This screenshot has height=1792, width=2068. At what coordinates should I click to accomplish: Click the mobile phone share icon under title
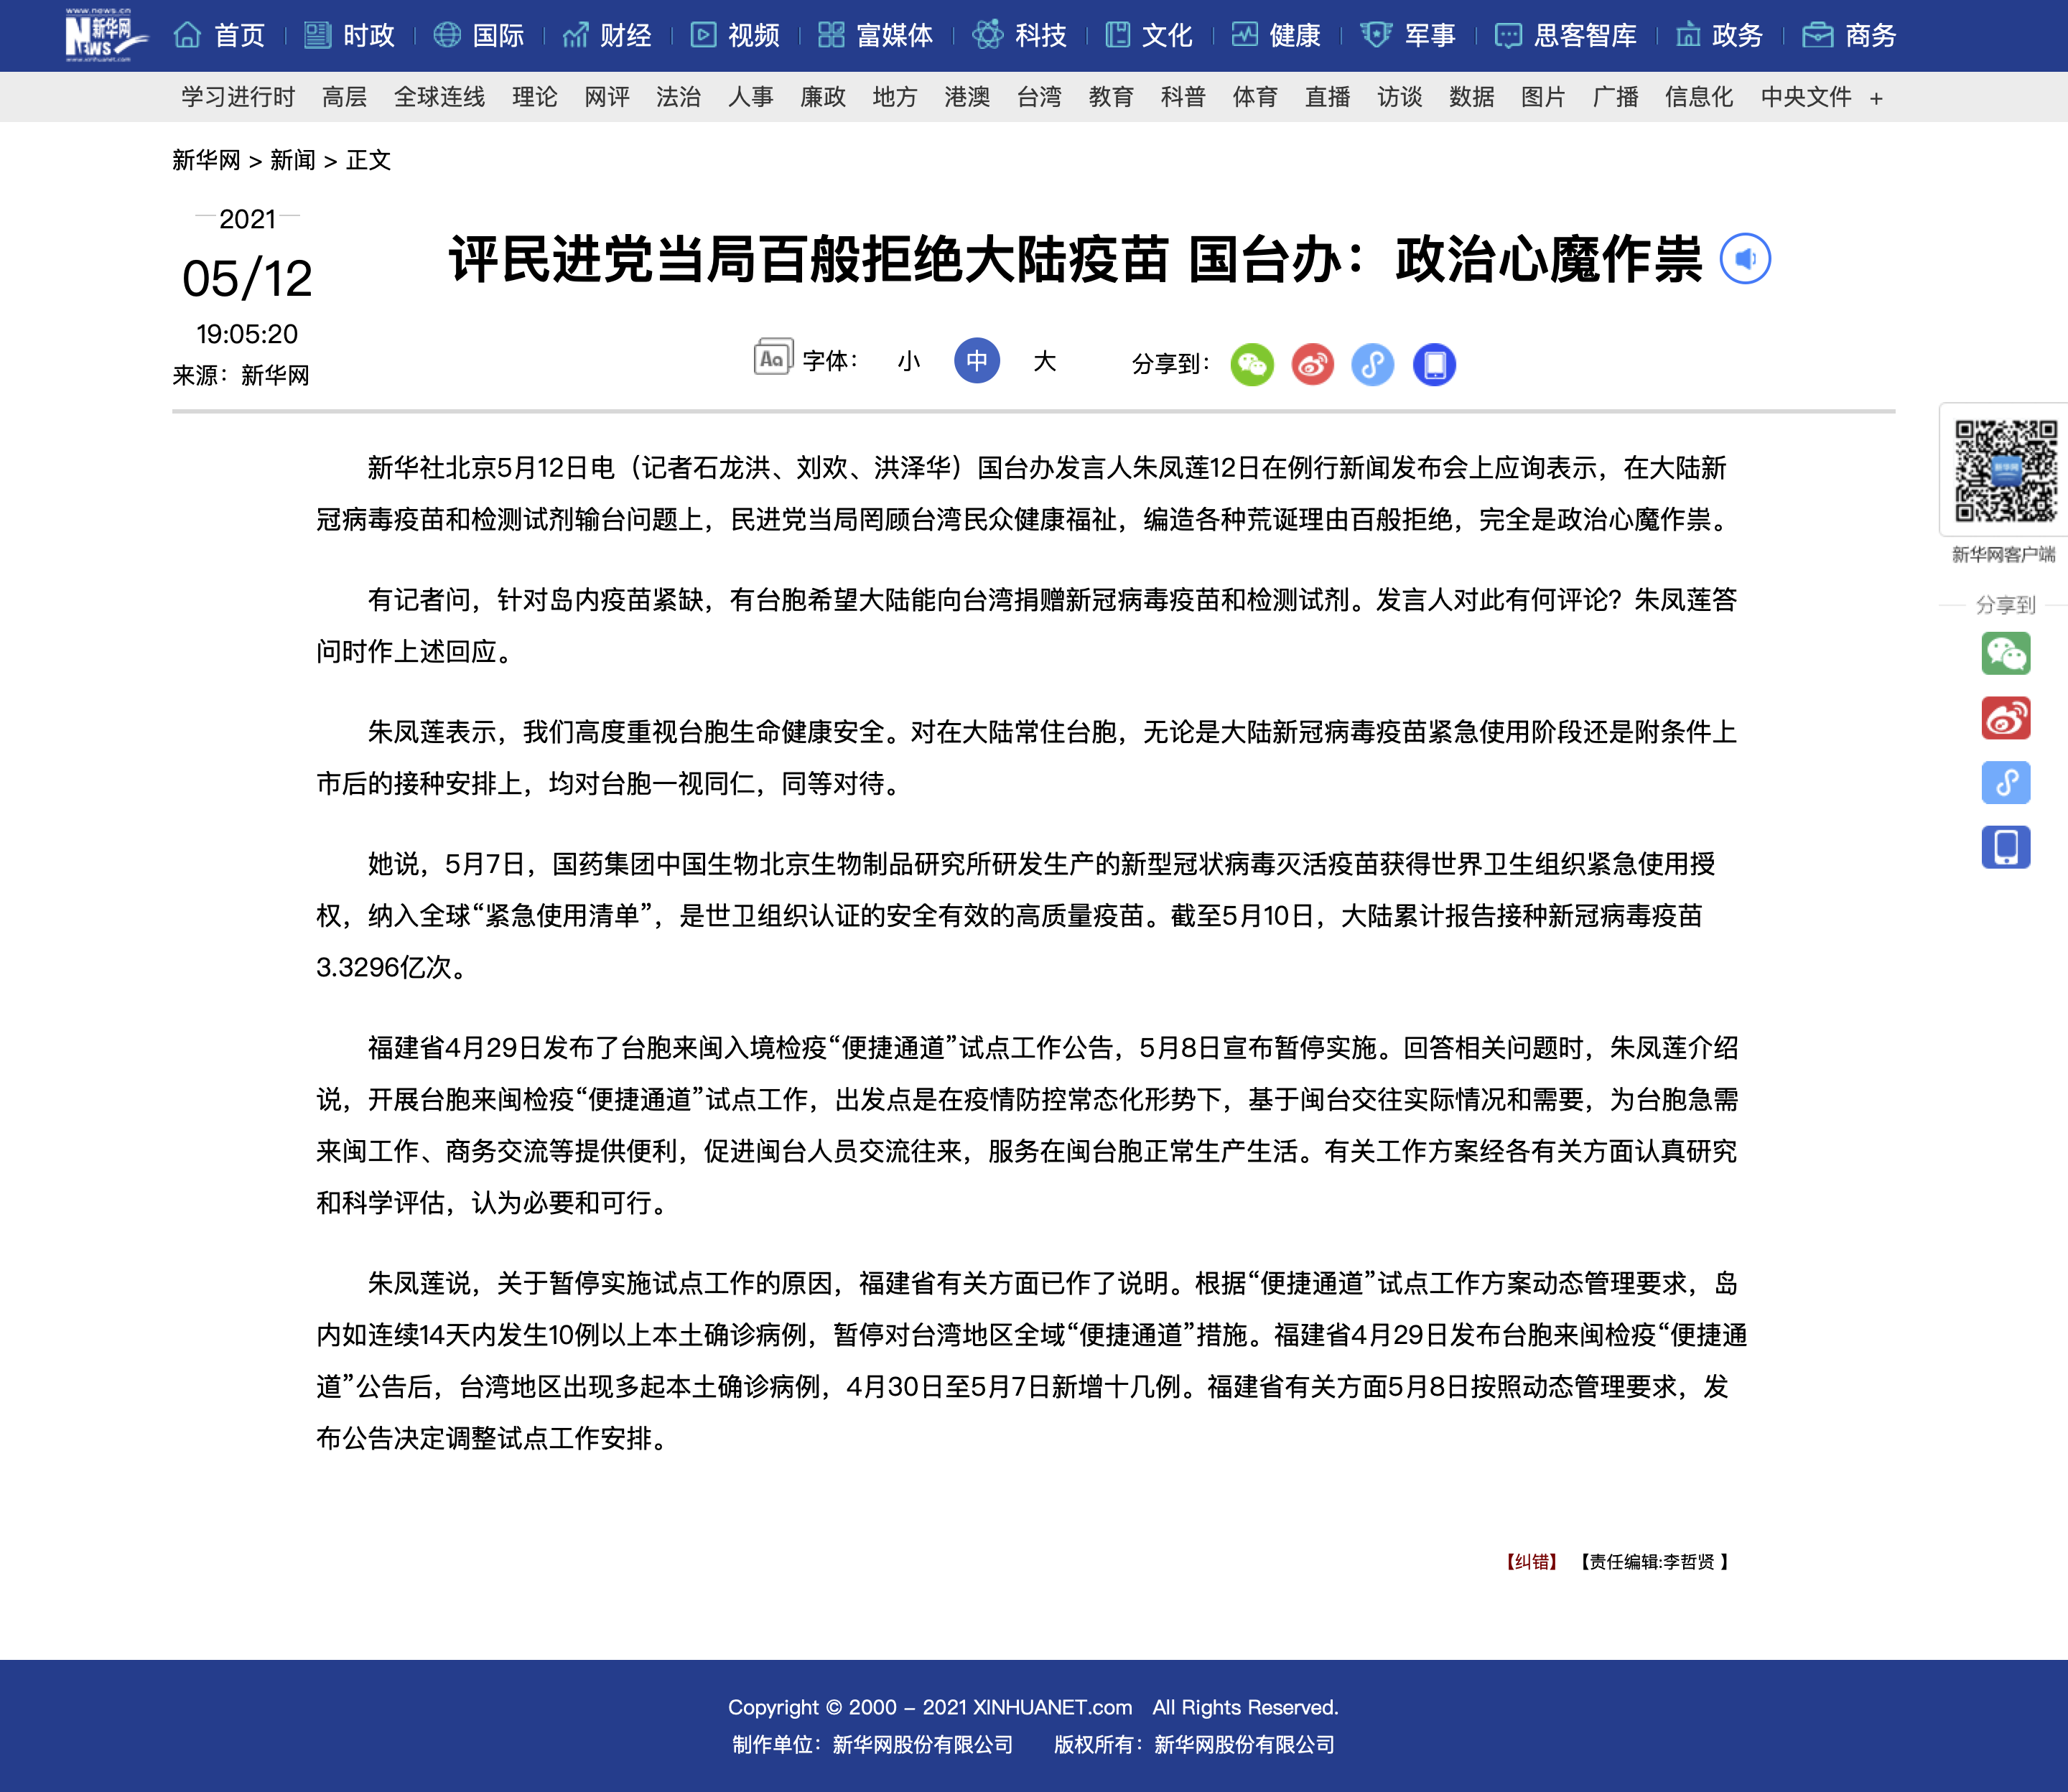point(1433,364)
